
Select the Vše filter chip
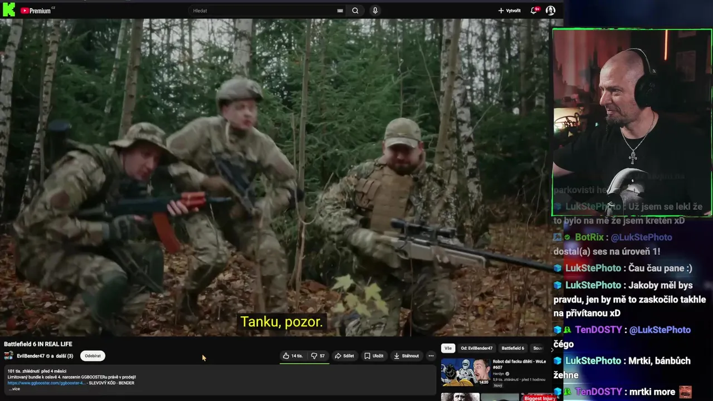pyautogui.click(x=448, y=348)
